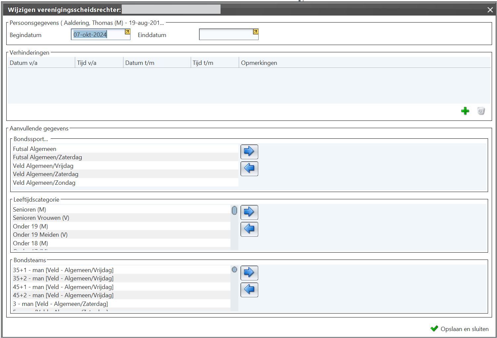The height and width of the screenshot is (338, 497).
Task: Select Veld Algemeen/Vrijdag
Action: click(x=125, y=166)
